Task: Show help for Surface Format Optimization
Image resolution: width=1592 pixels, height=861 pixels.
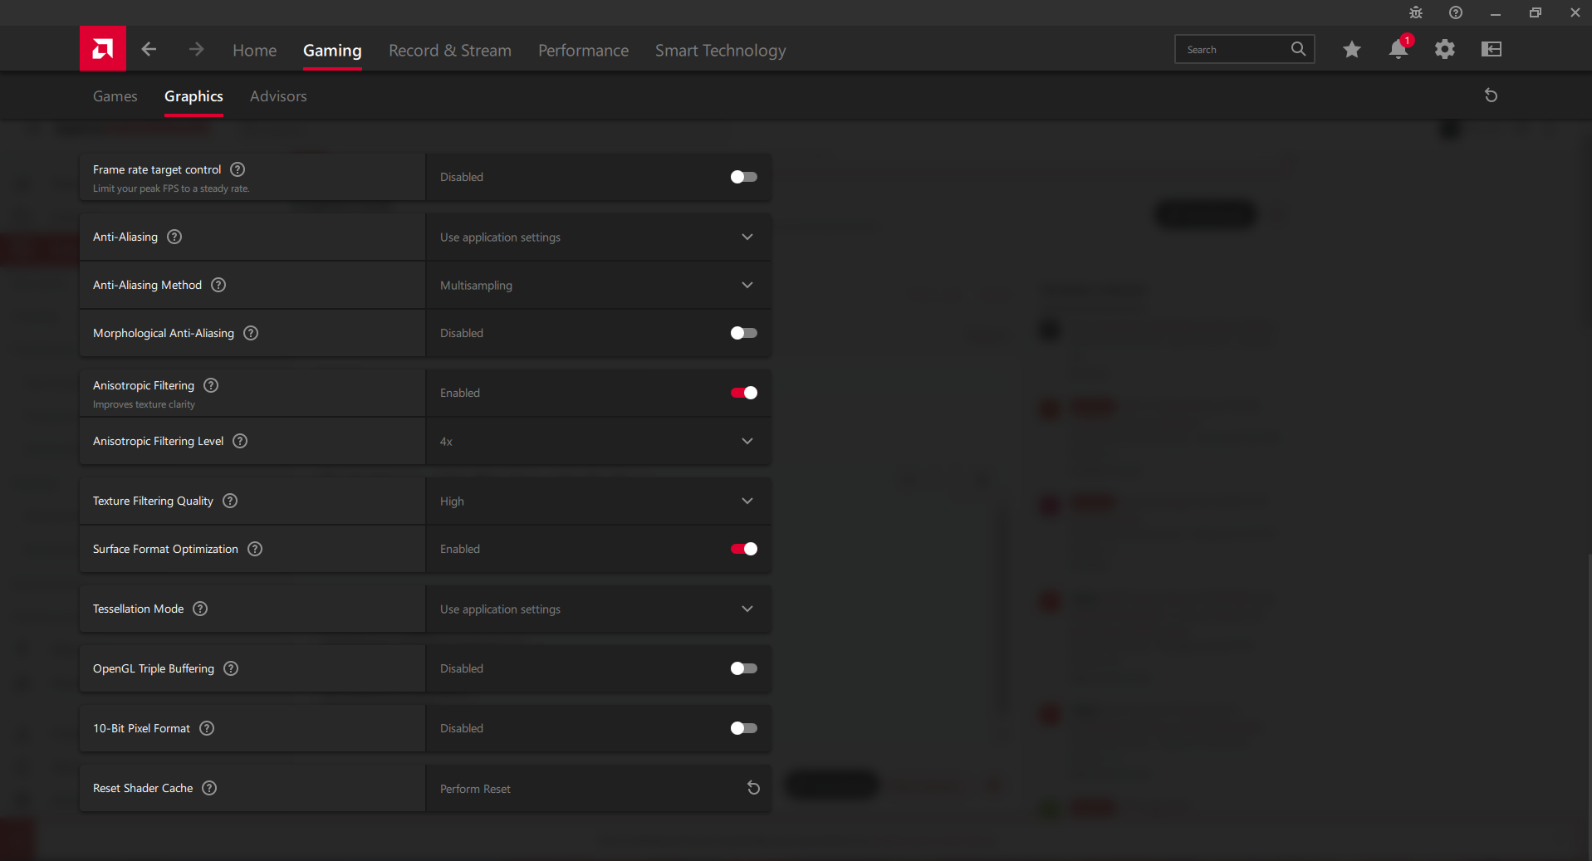Action: (255, 549)
